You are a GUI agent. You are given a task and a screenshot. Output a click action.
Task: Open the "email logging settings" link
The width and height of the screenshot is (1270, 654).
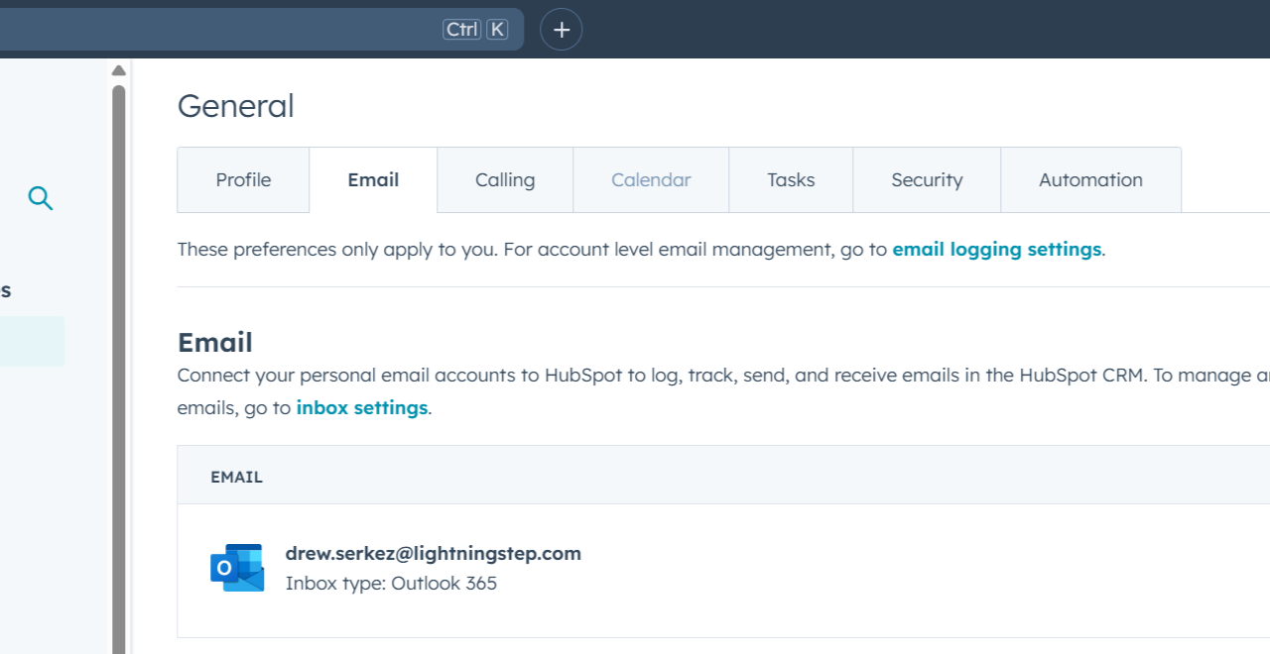click(x=996, y=249)
